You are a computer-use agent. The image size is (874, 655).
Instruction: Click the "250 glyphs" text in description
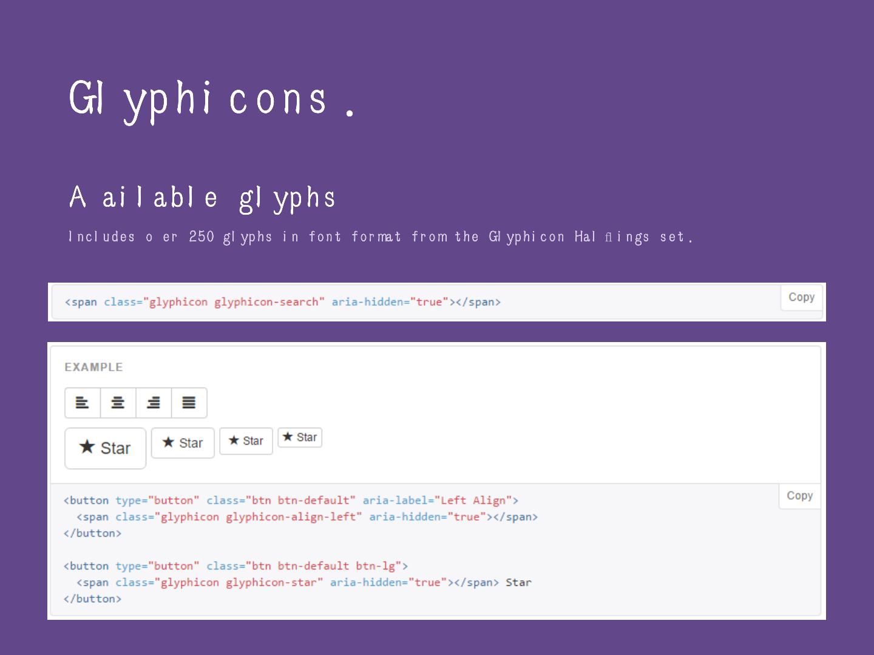(x=230, y=237)
